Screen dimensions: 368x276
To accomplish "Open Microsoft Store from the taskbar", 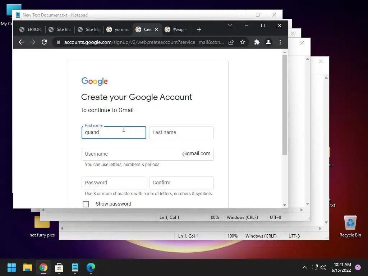I will point(59,267).
